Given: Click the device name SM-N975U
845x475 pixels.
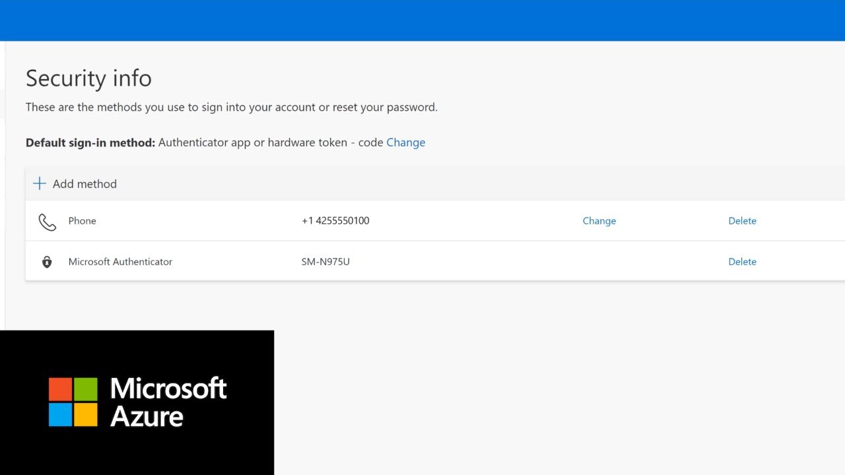Looking at the screenshot, I should (325, 262).
